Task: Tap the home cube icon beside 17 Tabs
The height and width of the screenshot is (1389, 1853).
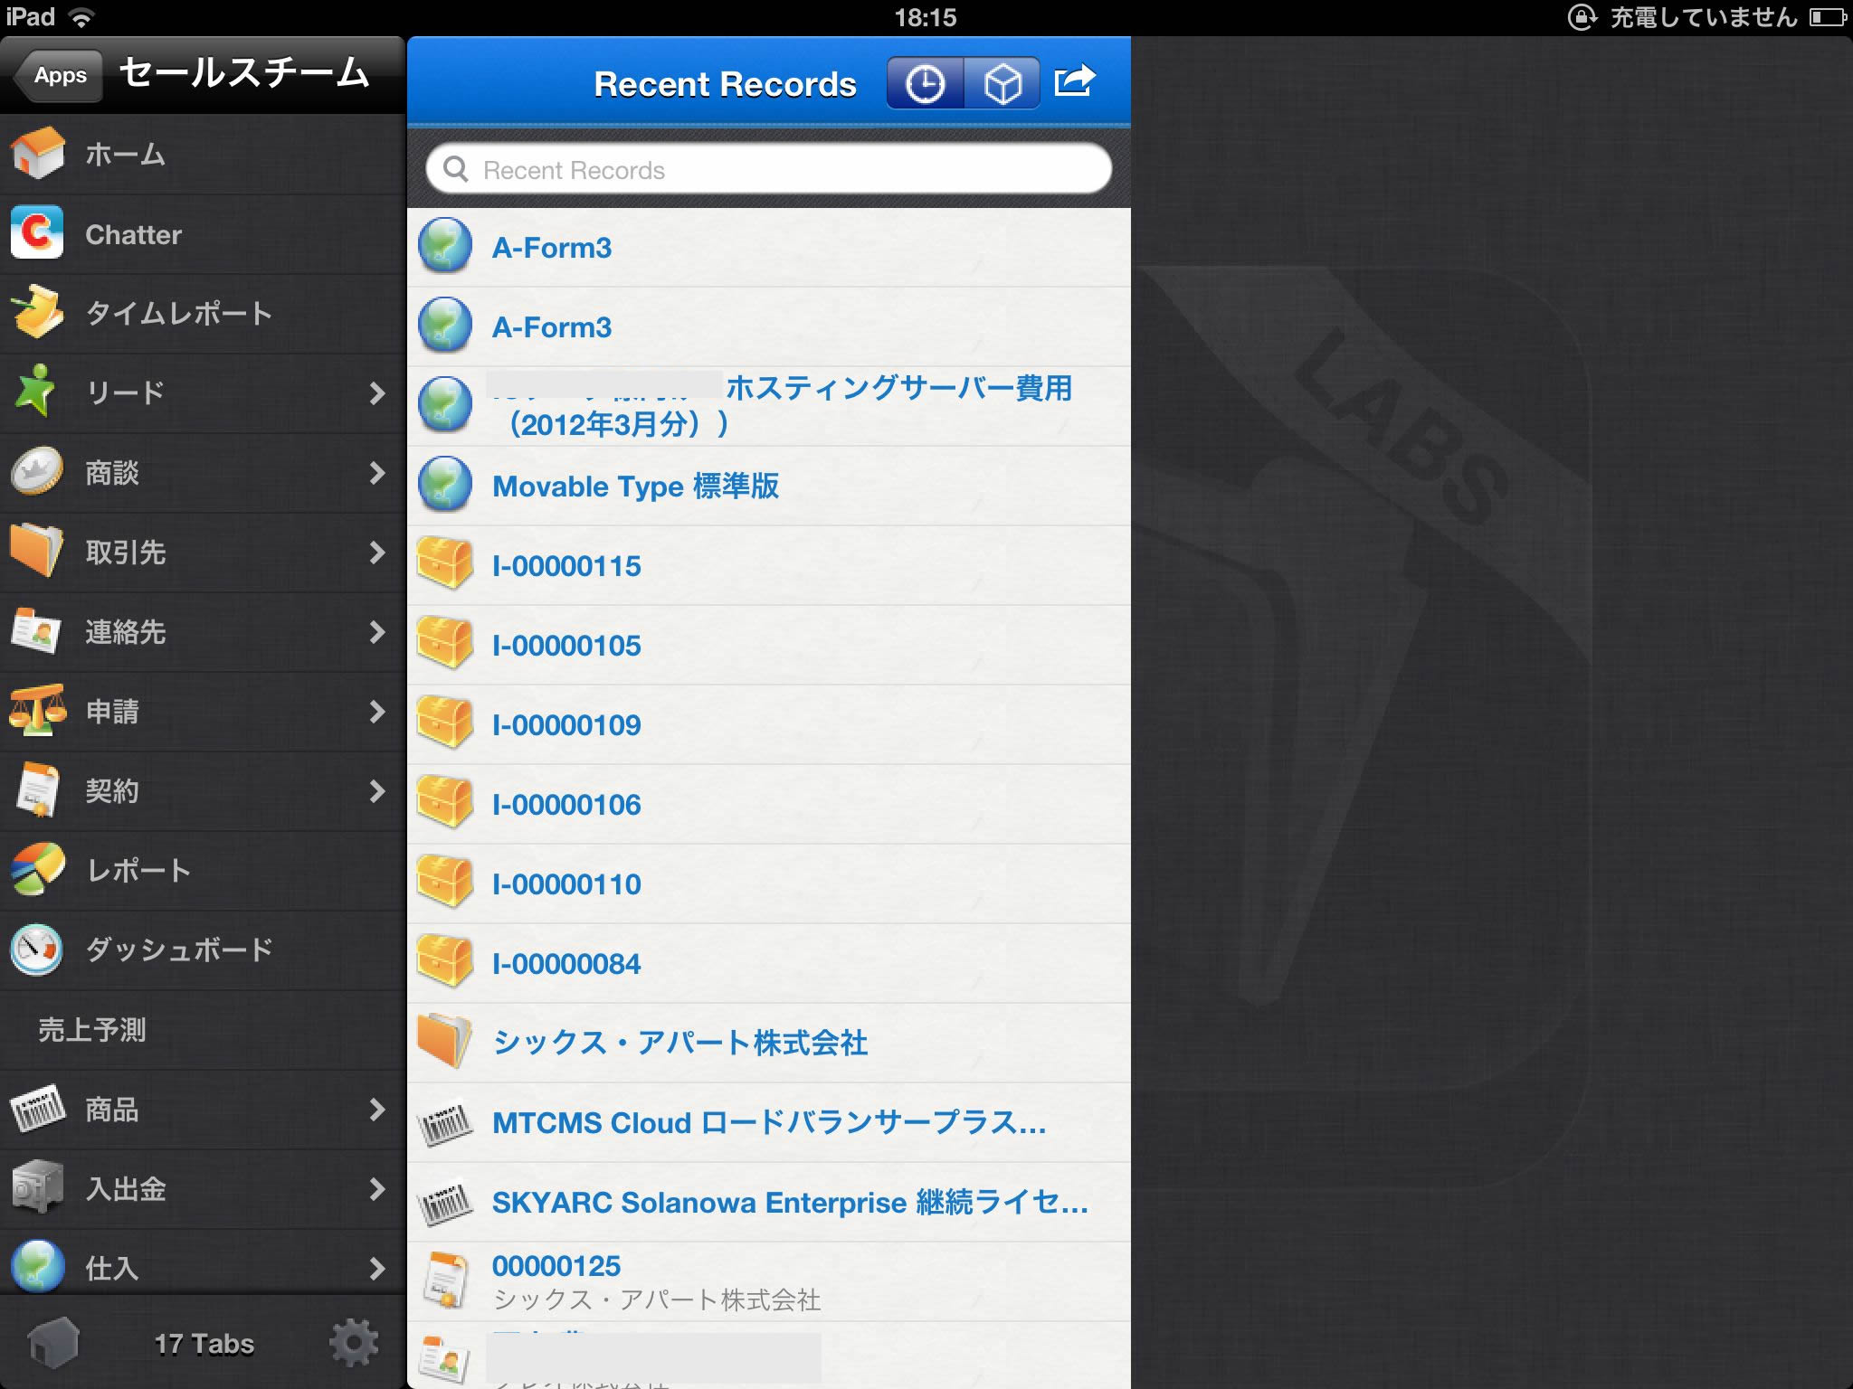Action: (x=53, y=1344)
